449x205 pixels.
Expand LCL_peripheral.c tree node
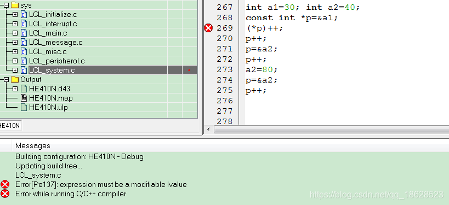point(15,61)
